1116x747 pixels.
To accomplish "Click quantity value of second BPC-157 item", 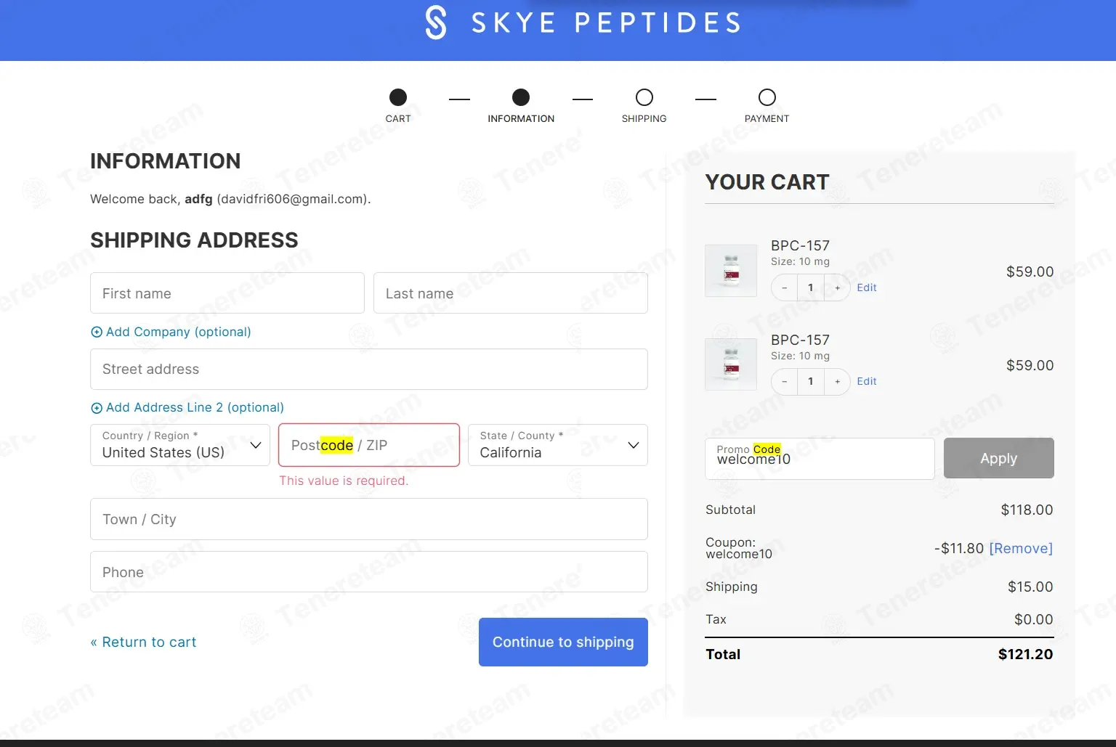I will pos(811,381).
